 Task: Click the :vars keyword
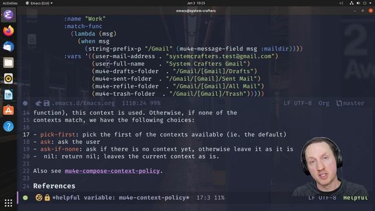(x=73, y=56)
